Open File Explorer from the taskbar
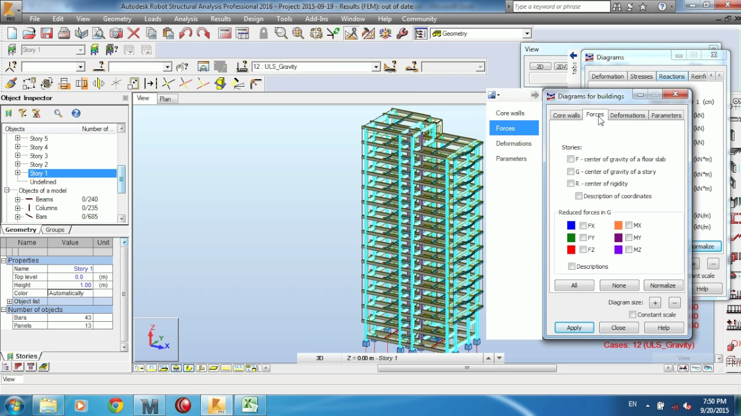Screen dimensions: 741x416 pyautogui.click(x=49, y=405)
